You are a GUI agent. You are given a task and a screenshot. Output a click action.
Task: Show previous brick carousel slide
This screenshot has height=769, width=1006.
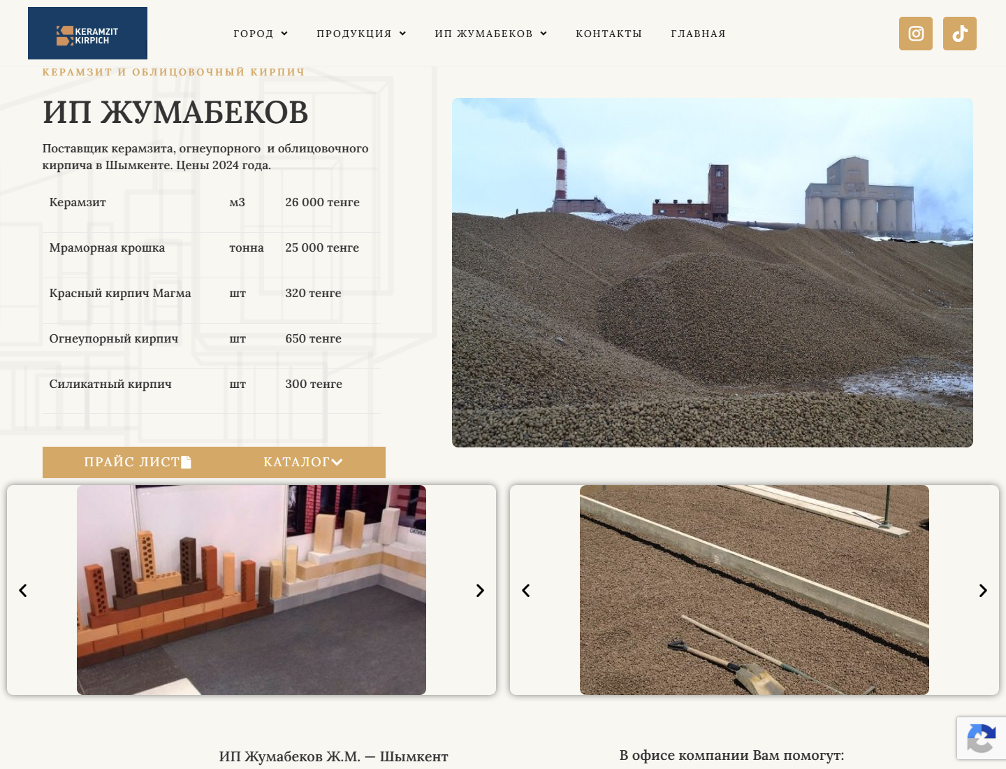point(23,591)
